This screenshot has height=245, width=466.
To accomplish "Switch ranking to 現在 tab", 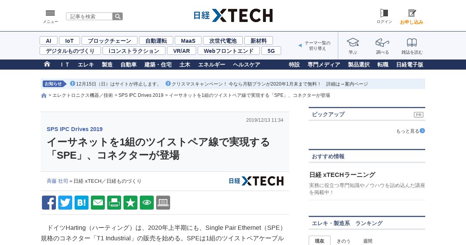I will click(320, 241).
